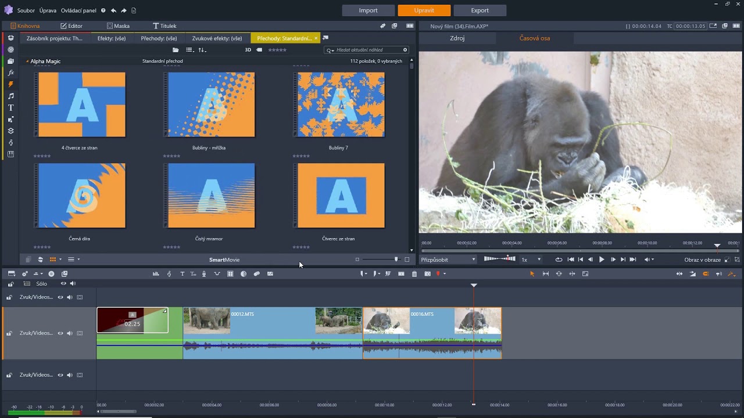Undo the last action arrow

point(113,10)
